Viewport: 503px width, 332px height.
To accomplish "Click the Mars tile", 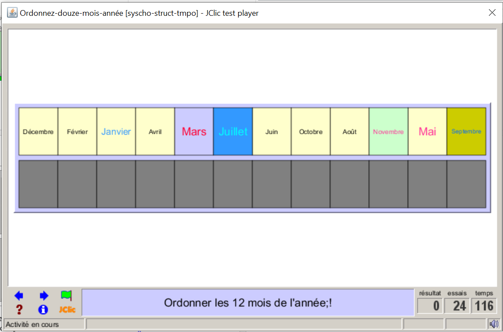I will pos(194,132).
